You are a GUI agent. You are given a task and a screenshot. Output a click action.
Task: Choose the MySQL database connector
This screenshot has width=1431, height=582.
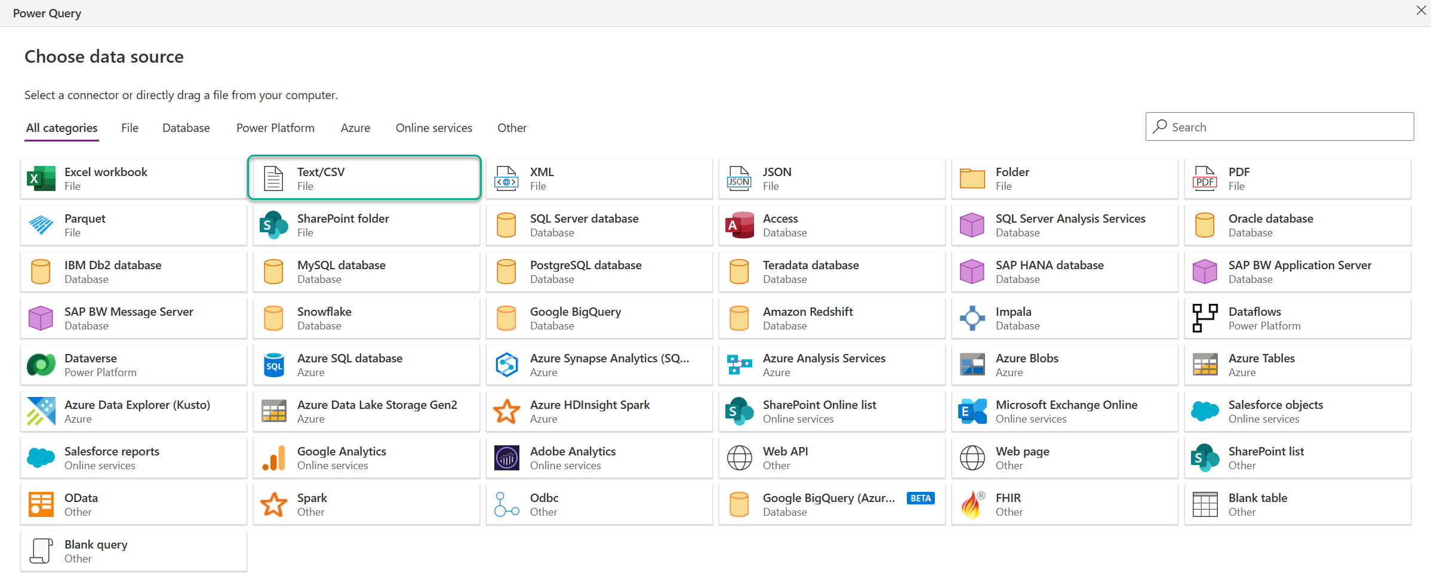[x=367, y=272]
